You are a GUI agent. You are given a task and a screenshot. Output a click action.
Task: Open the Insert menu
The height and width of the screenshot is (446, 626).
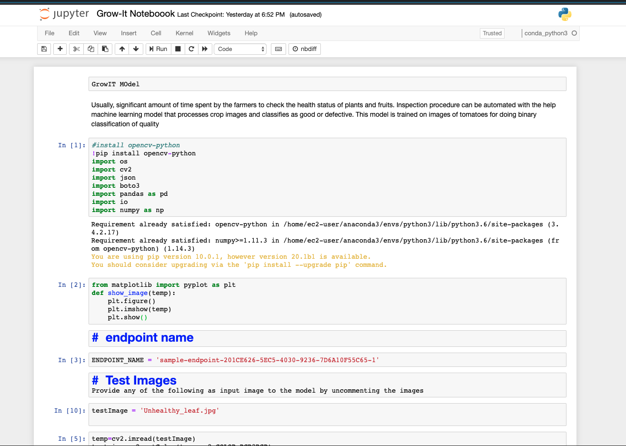[x=129, y=33]
